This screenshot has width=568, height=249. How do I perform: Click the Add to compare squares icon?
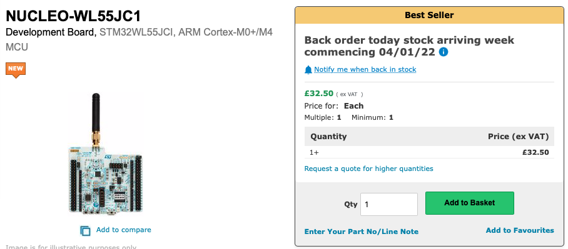[x=85, y=230]
